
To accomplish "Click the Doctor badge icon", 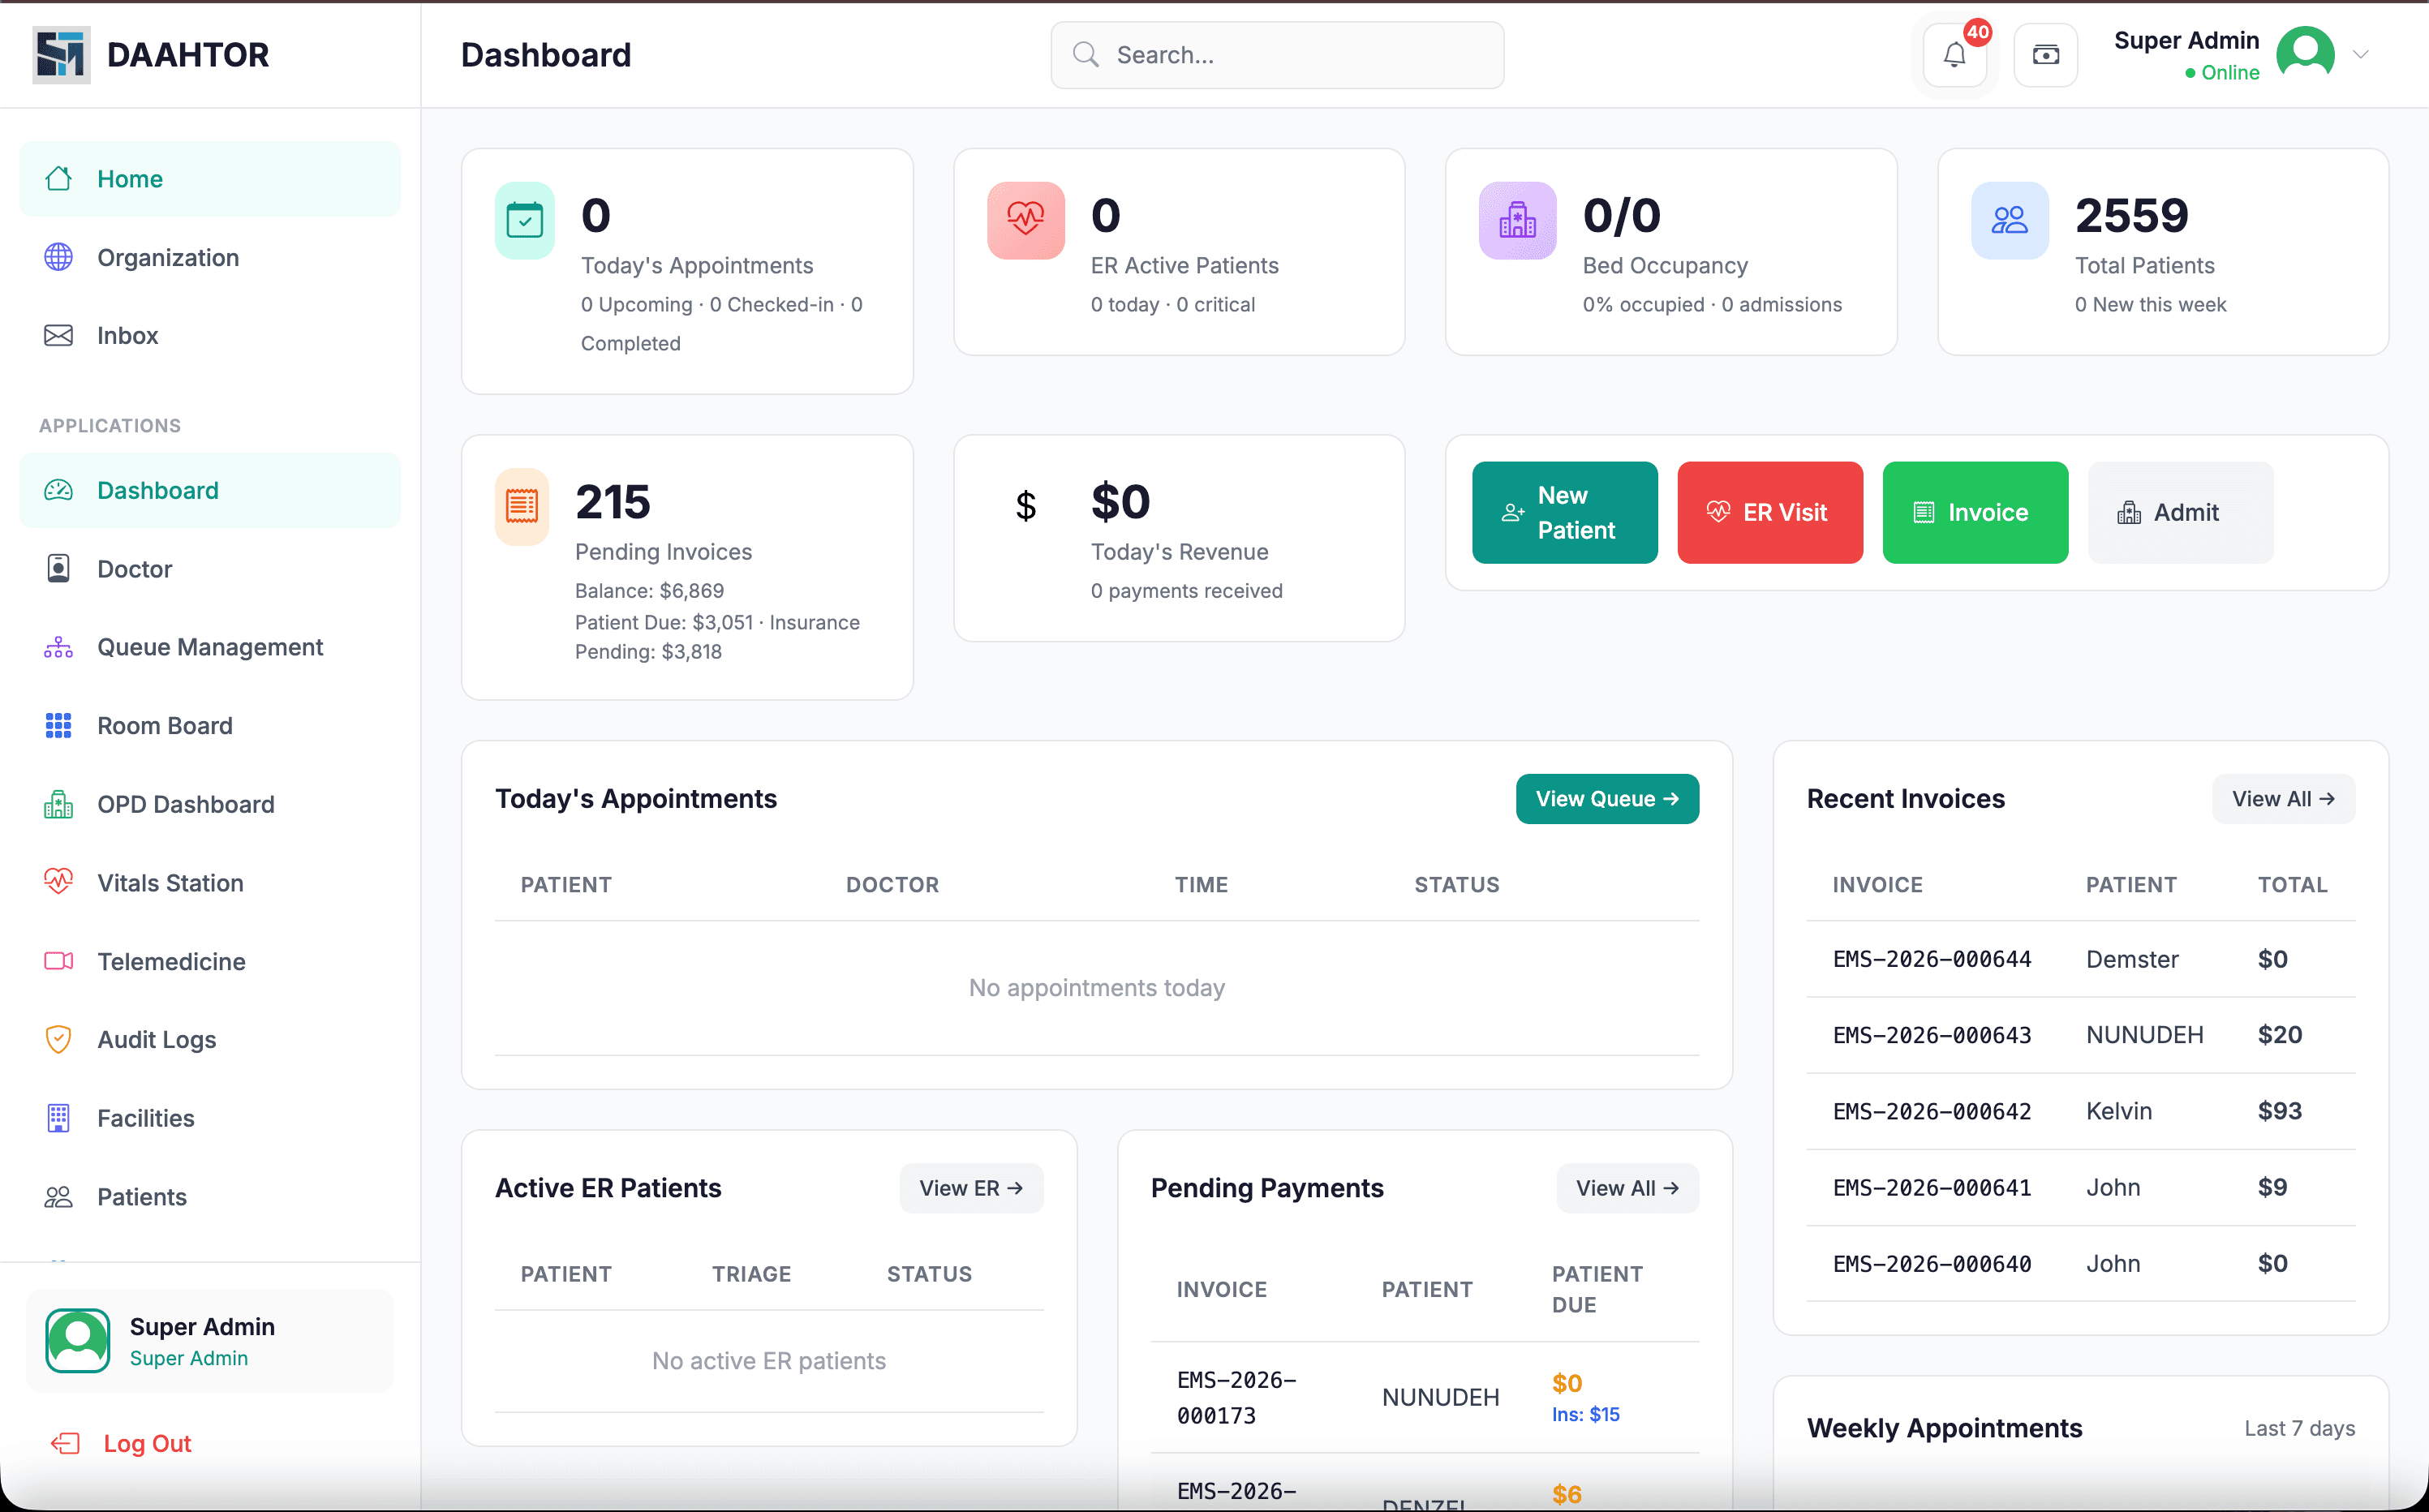I will point(58,569).
